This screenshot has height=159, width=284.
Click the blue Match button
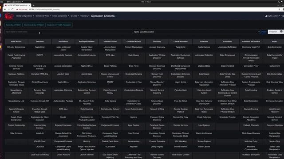click(264, 32)
